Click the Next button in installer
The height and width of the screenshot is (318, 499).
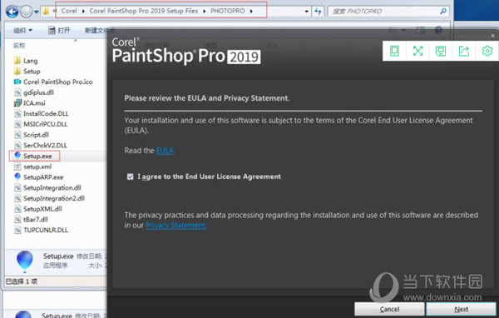coord(461,309)
